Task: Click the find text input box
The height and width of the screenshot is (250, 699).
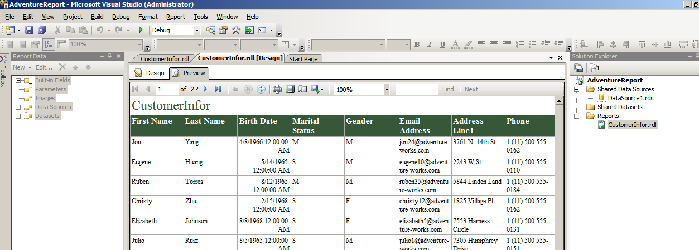Action: (x=417, y=89)
